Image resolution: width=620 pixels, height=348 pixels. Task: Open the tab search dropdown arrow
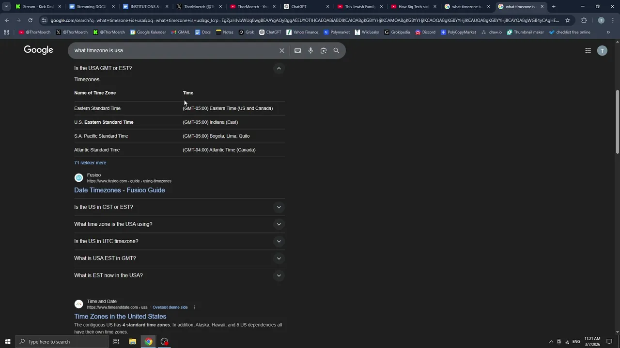pyautogui.click(x=6, y=7)
